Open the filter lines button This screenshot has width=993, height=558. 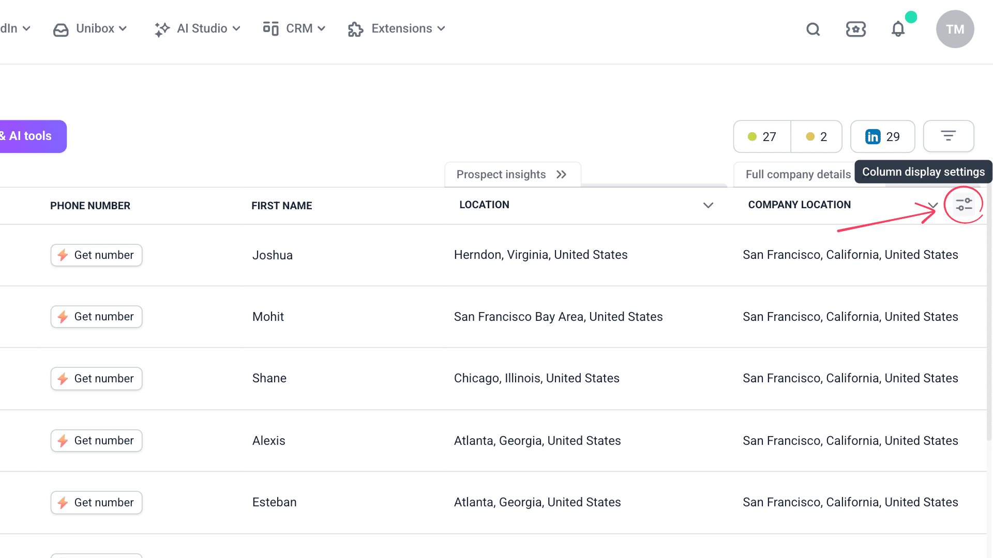(x=949, y=136)
